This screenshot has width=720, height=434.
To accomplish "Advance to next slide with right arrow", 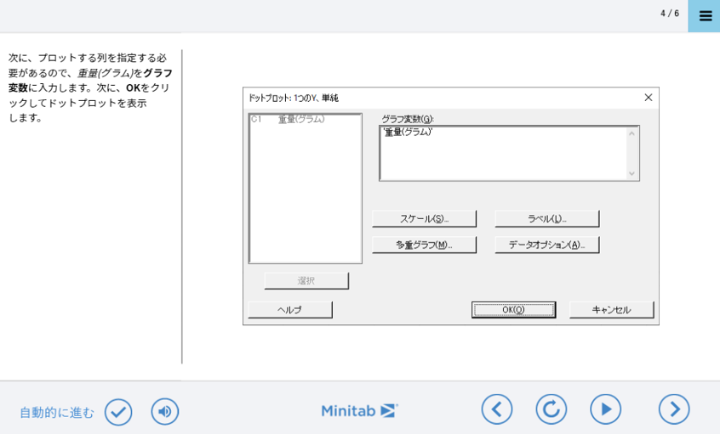I will click(x=674, y=409).
